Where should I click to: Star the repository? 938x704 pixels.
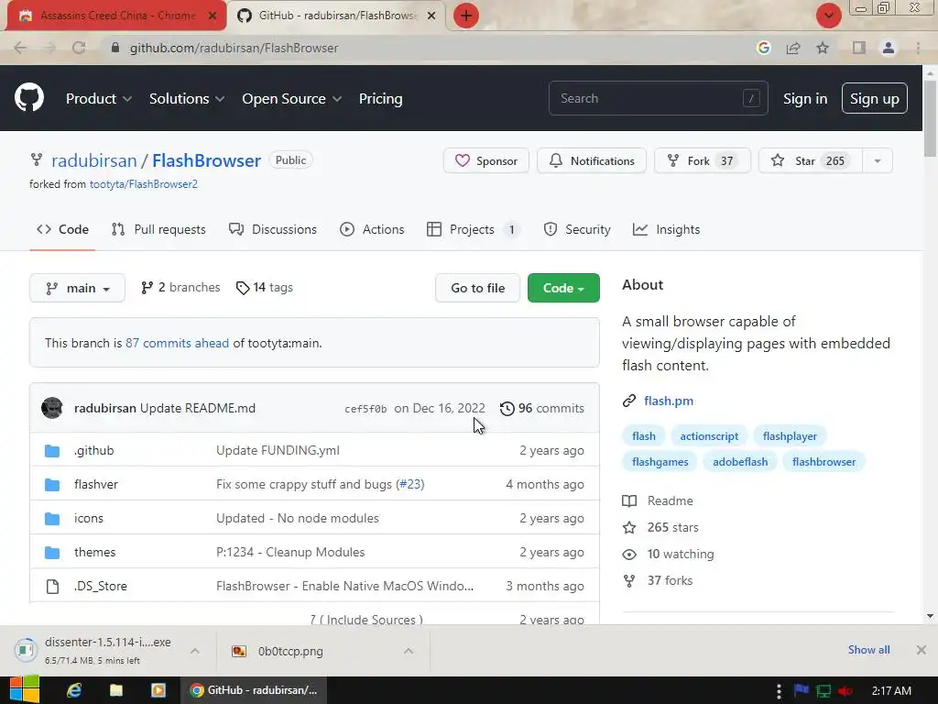tap(810, 161)
